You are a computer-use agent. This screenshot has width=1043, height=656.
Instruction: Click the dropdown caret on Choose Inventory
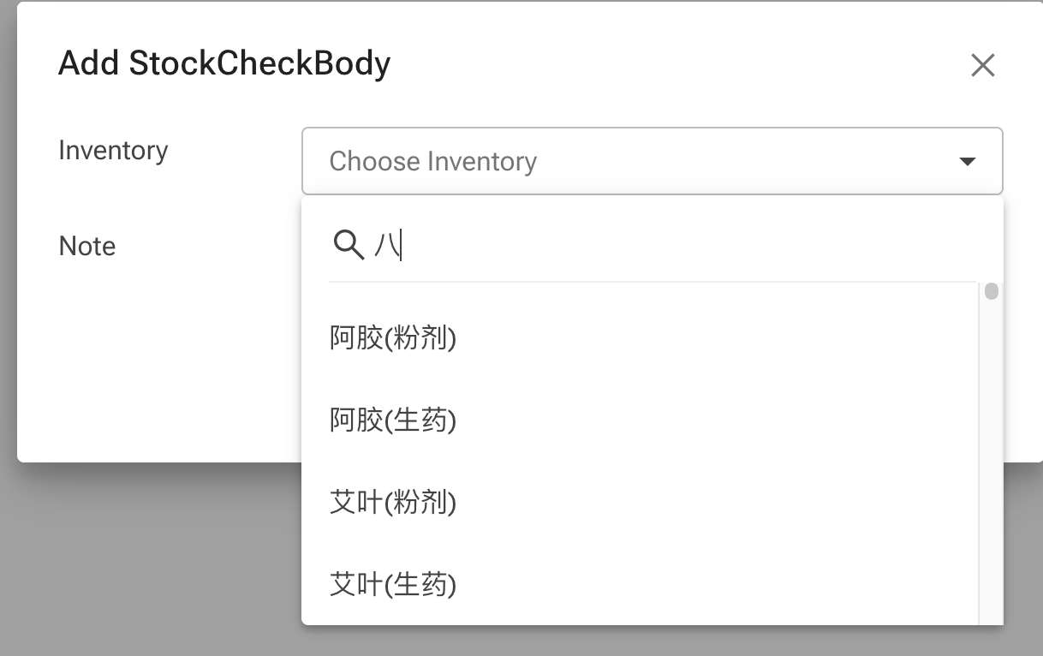[968, 160]
